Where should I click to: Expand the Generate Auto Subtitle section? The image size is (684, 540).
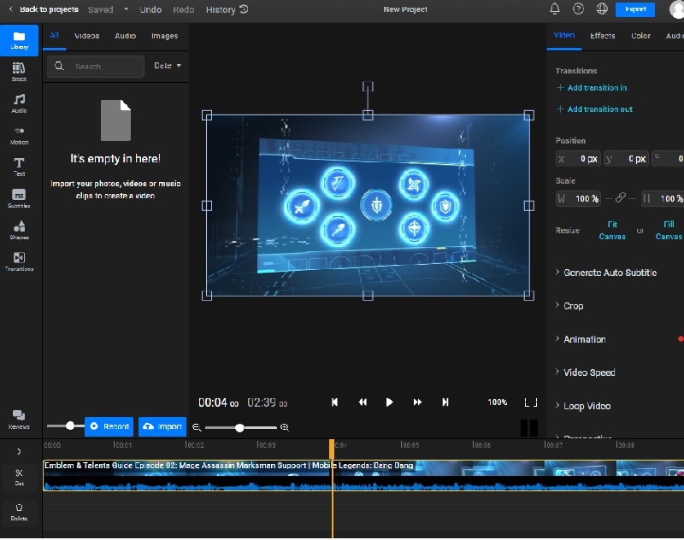(610, 273)
